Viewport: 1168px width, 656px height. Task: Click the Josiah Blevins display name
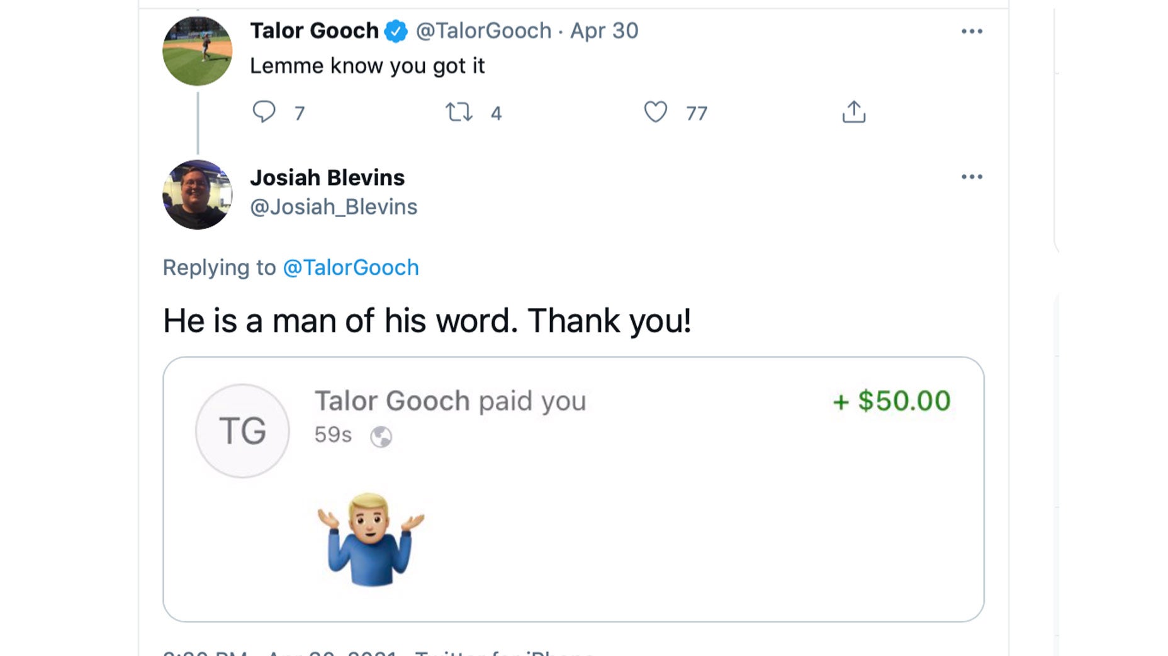327,178
